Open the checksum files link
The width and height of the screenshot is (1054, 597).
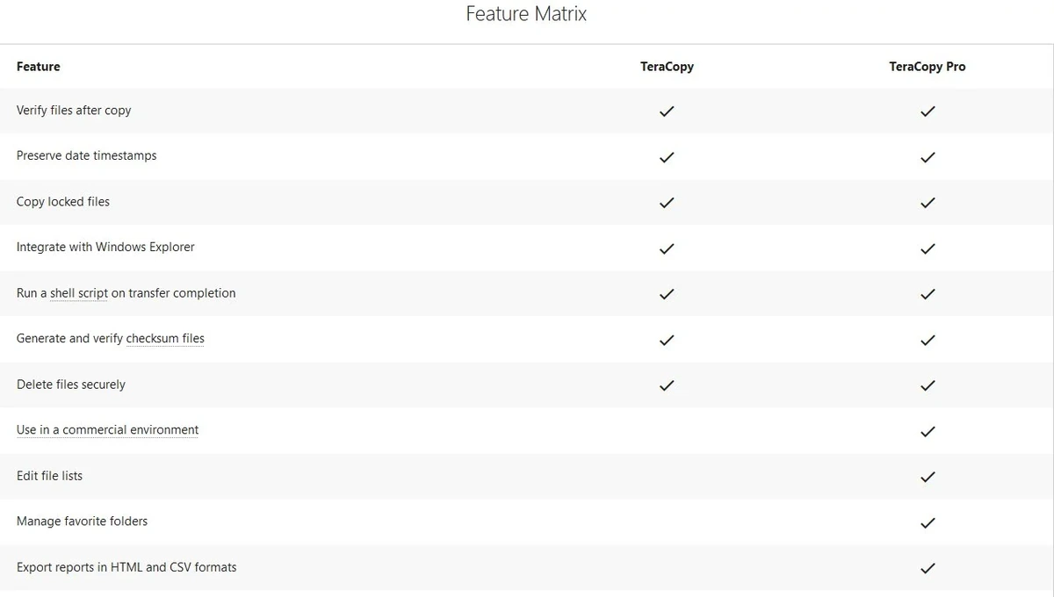click(x=165, y=339)
